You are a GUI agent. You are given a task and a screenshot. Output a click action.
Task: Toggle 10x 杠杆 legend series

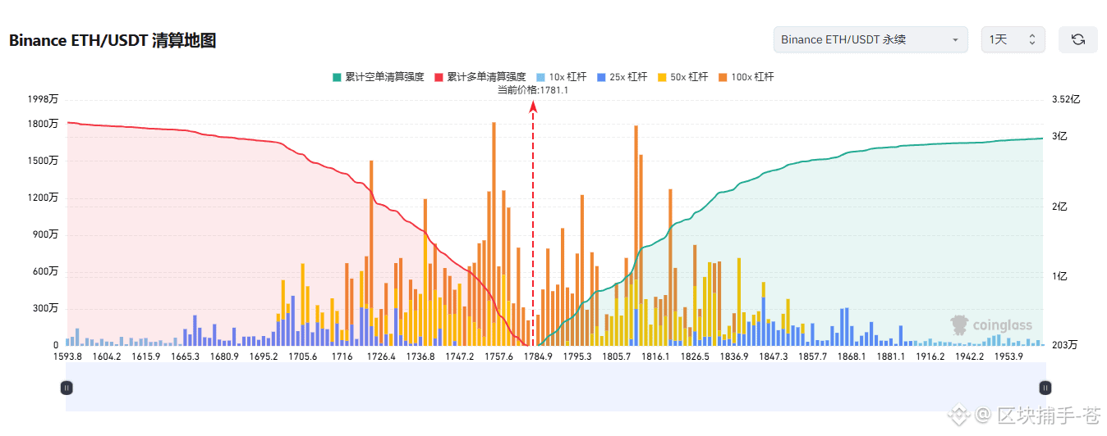point(561,77)
